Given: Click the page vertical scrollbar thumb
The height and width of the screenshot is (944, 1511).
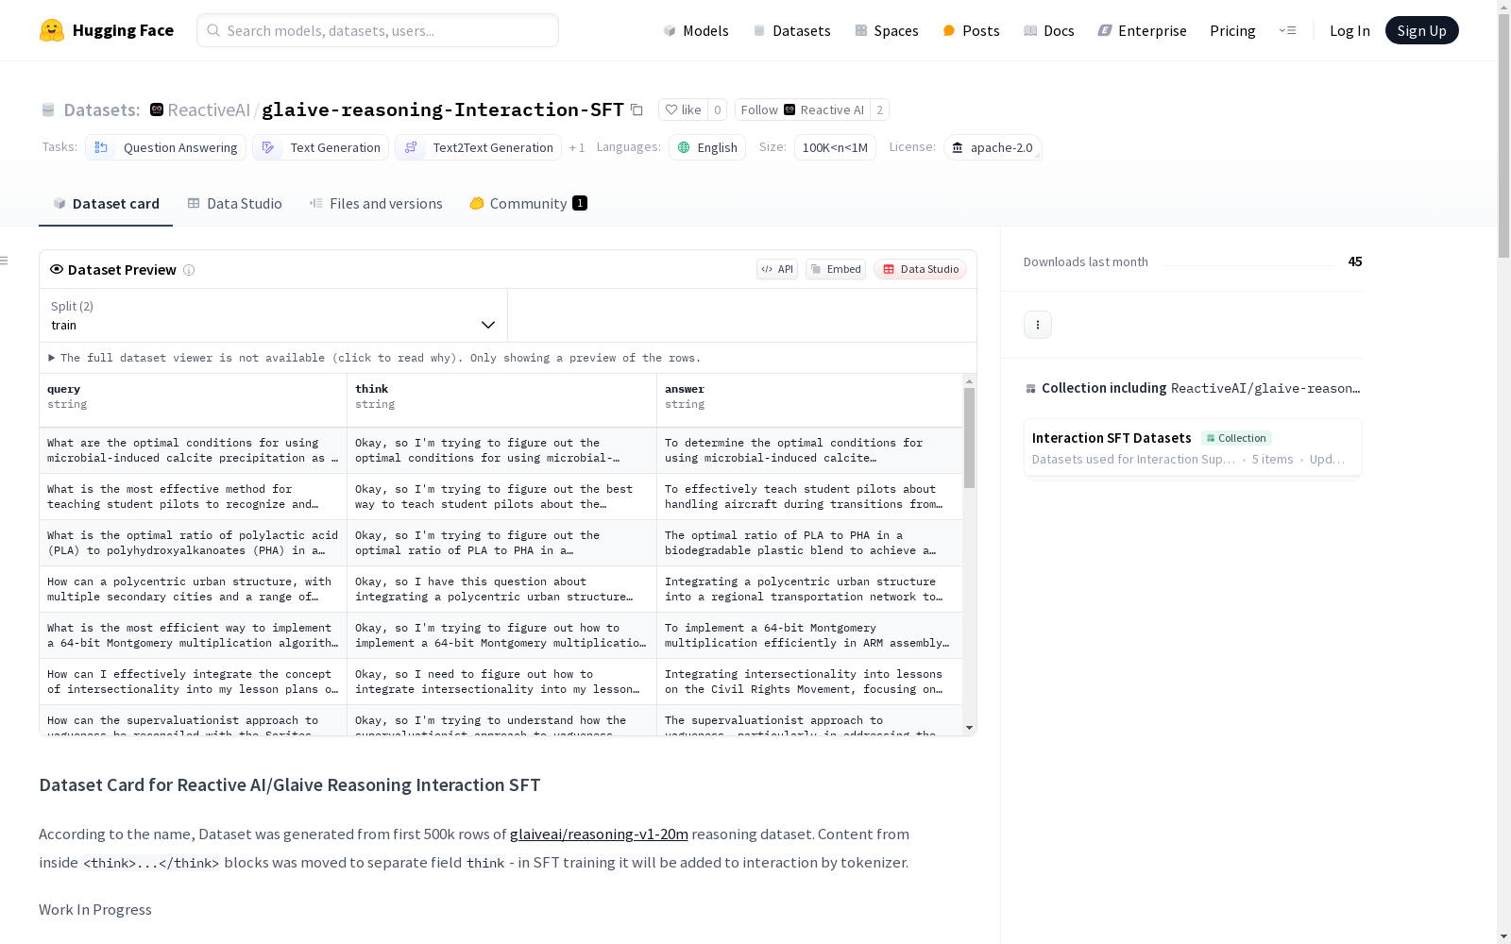Looking at the screenshot, I should pyautogui.click(x=1503, y=136).
